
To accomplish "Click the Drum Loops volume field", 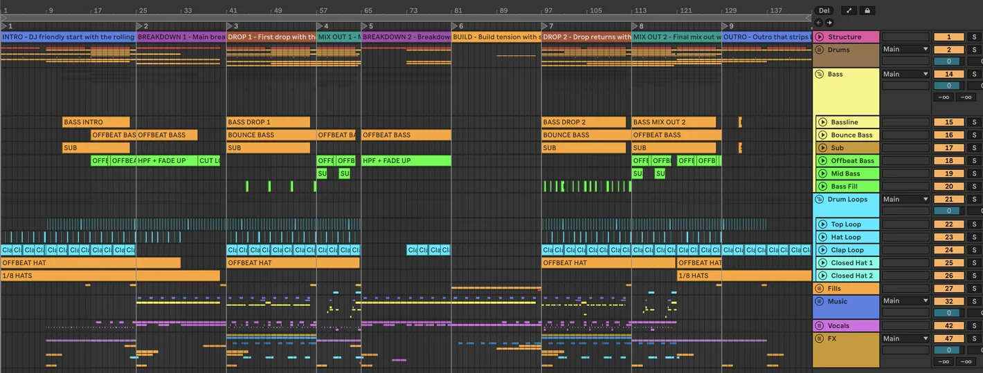I will click(x=949, y=211).
